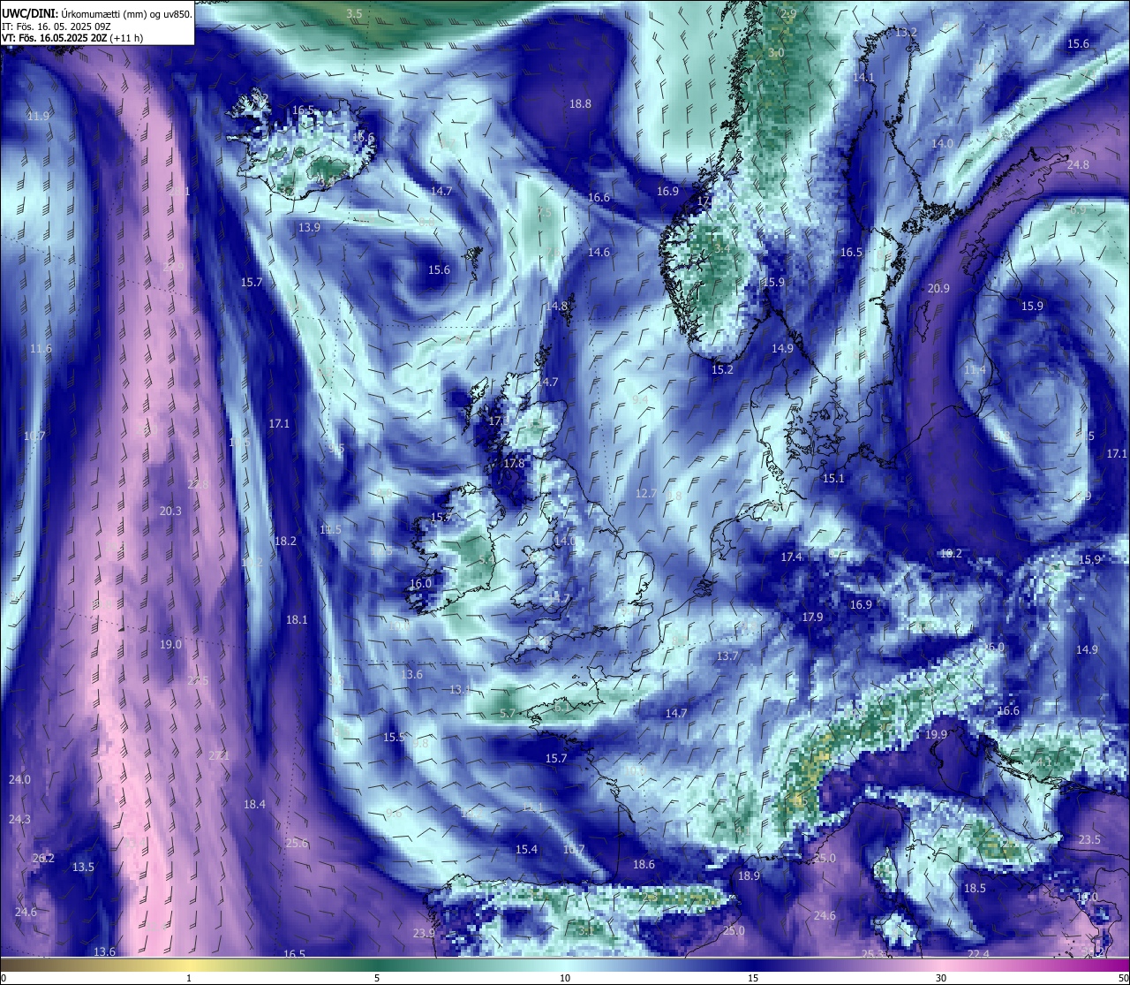Click the legend tick label '5'
Image resolution: width=1130 pixels, height=985 pixels.
pos(377,978)
